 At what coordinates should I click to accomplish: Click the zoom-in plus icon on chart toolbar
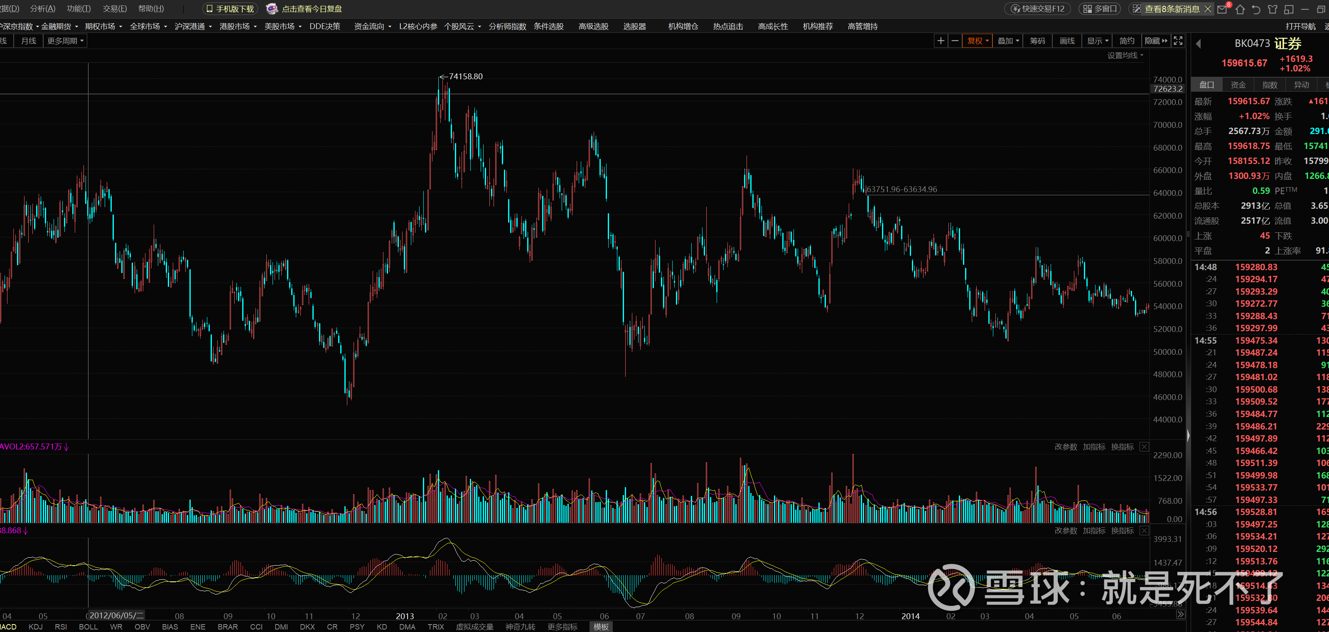point(941,41)
